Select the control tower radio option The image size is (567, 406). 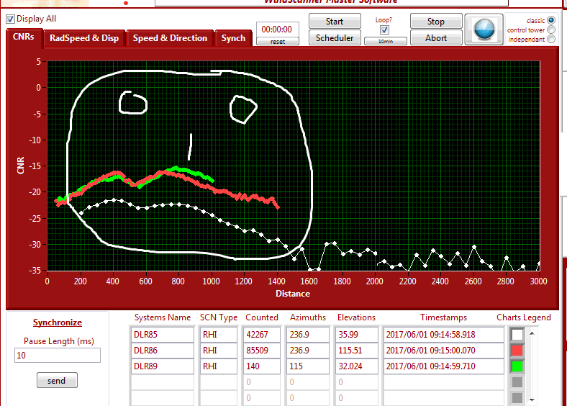pos(552,30)
